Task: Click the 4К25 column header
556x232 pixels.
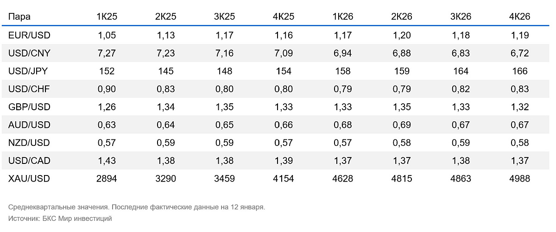Action: [x=284, y=17]
